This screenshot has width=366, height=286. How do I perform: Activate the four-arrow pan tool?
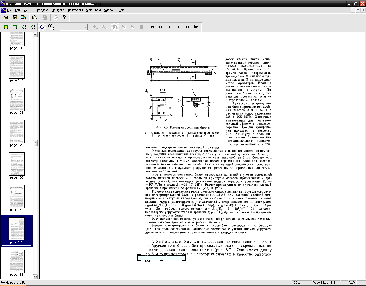(x=42, y=27)
